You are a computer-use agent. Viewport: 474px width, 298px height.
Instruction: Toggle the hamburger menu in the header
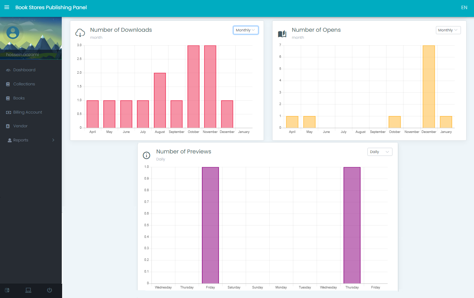point(7,7)
